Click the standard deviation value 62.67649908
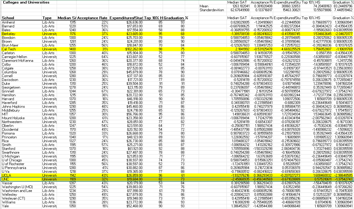 pyautogui.click(x=240, y=10)
